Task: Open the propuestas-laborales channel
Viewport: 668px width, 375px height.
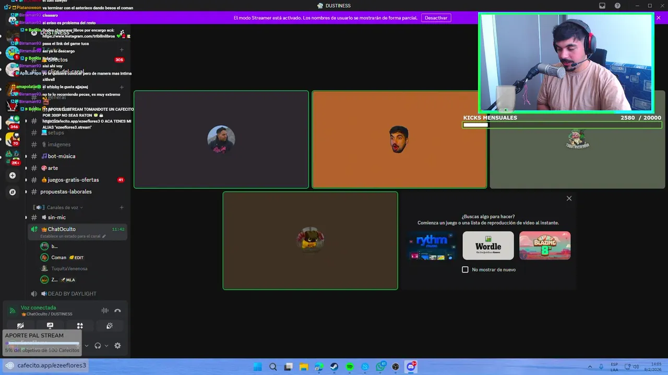Action: coord(77,192)
